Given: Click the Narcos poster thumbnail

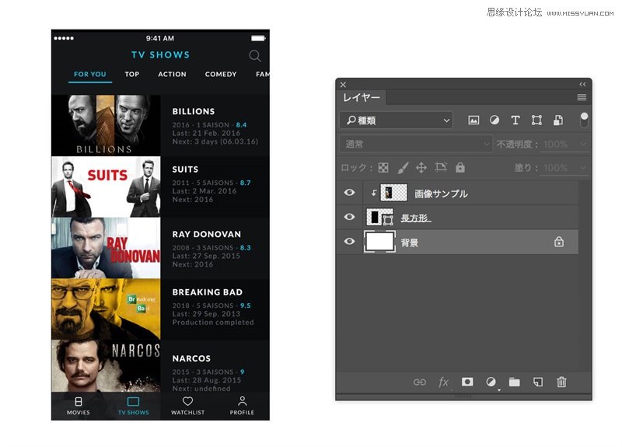Looking at the screenshot, I should pos(106,365).
